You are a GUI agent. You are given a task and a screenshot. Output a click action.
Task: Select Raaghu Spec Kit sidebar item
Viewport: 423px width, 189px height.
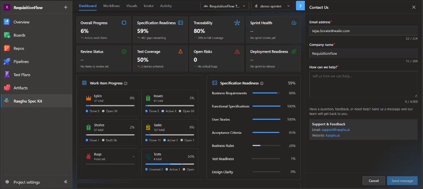(x=36, y=101)
